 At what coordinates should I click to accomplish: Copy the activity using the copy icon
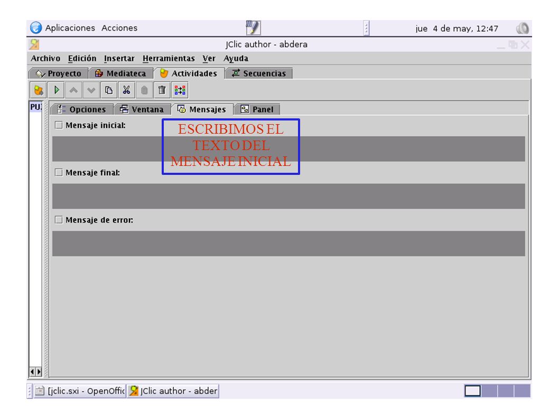point(109,90)
